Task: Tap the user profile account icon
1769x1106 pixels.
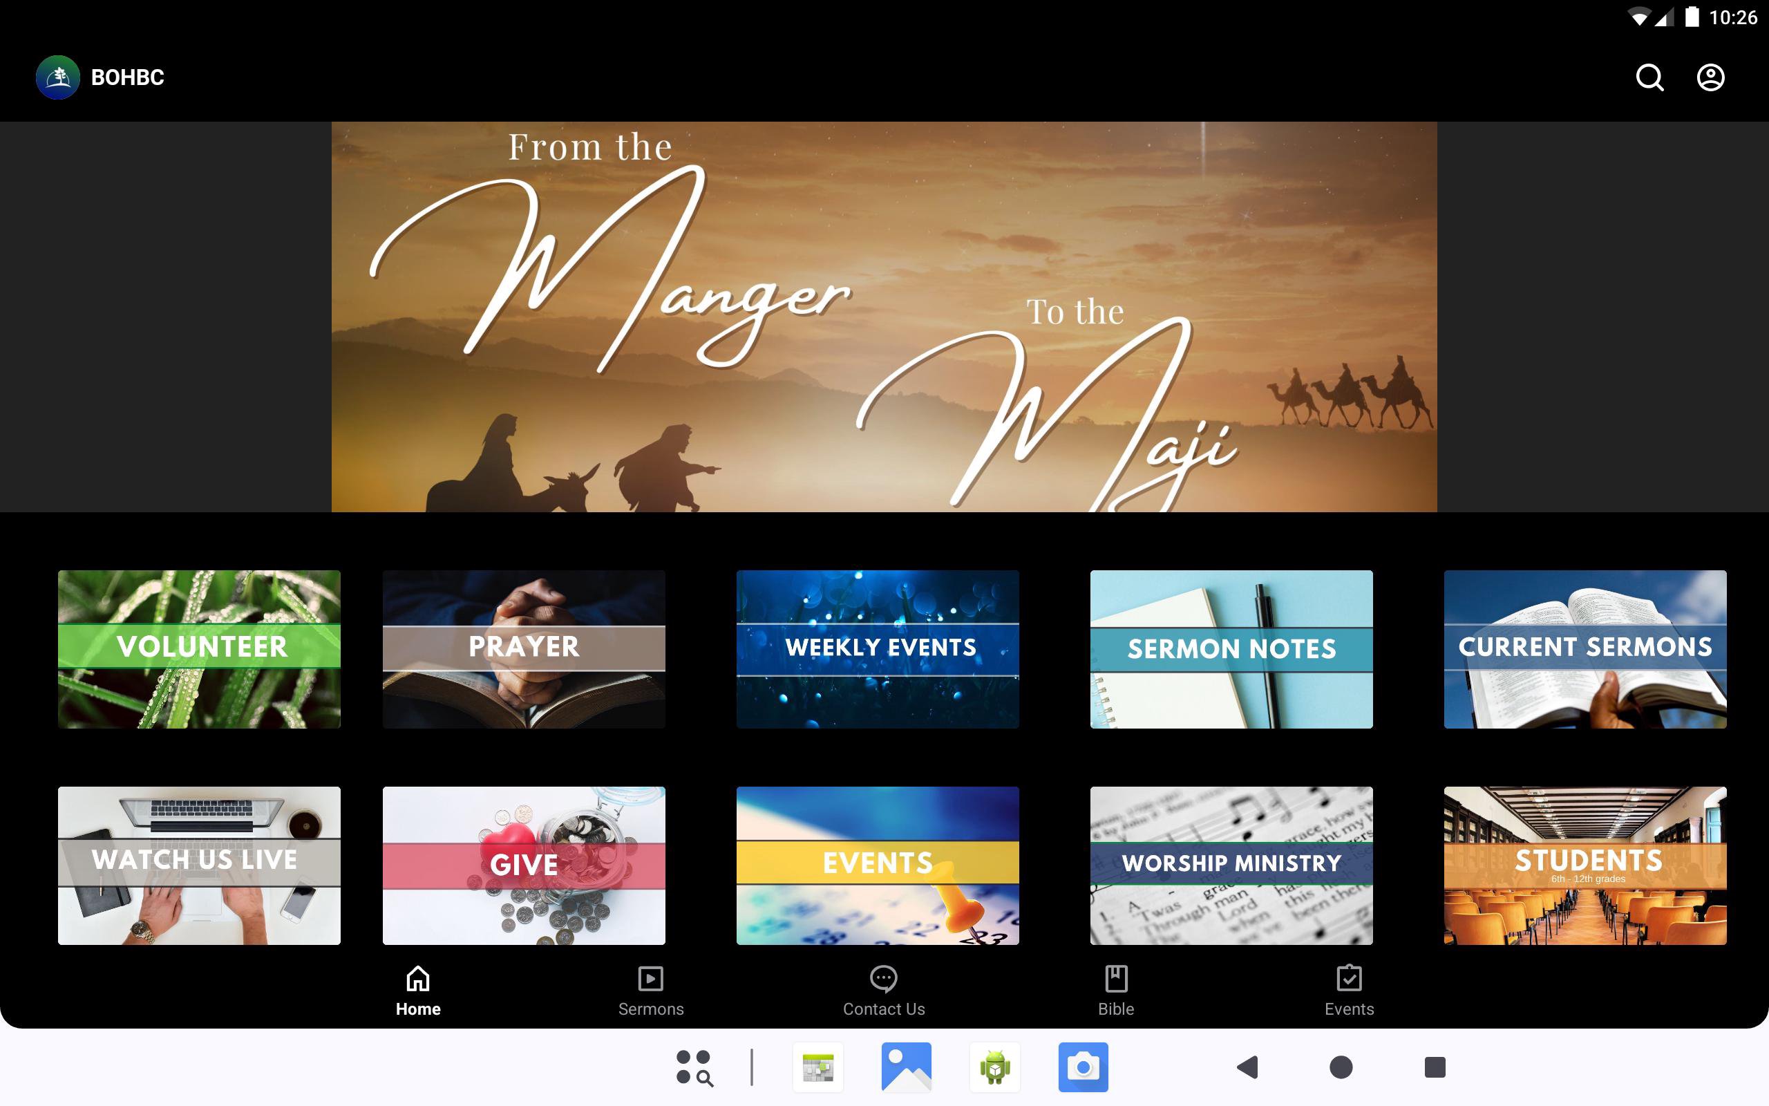Action: click(x=1710, y=77)
